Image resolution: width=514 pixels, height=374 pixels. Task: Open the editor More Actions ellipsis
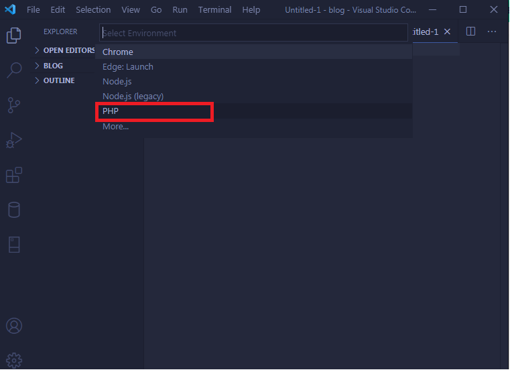click(x=492, y=32)
